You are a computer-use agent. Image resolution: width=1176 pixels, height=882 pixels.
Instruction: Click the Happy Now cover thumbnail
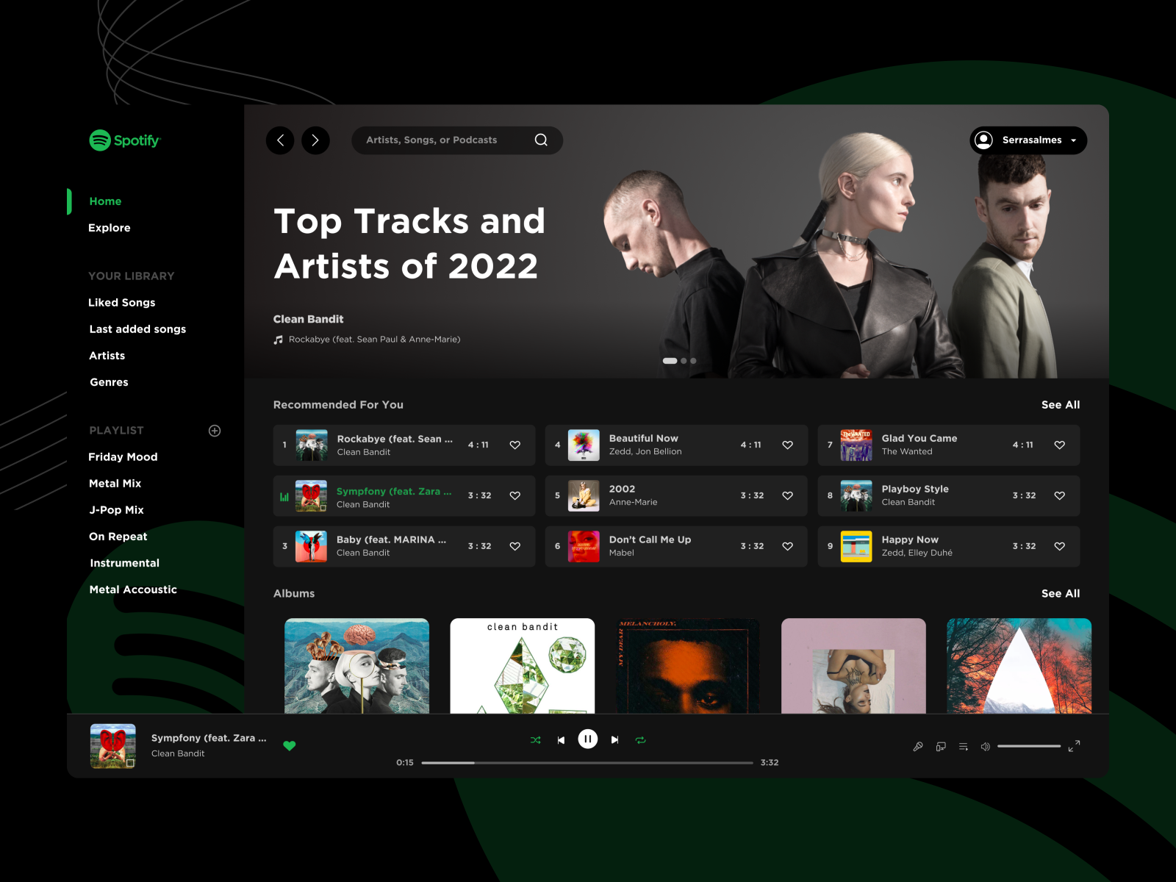(x=856, y=546)
